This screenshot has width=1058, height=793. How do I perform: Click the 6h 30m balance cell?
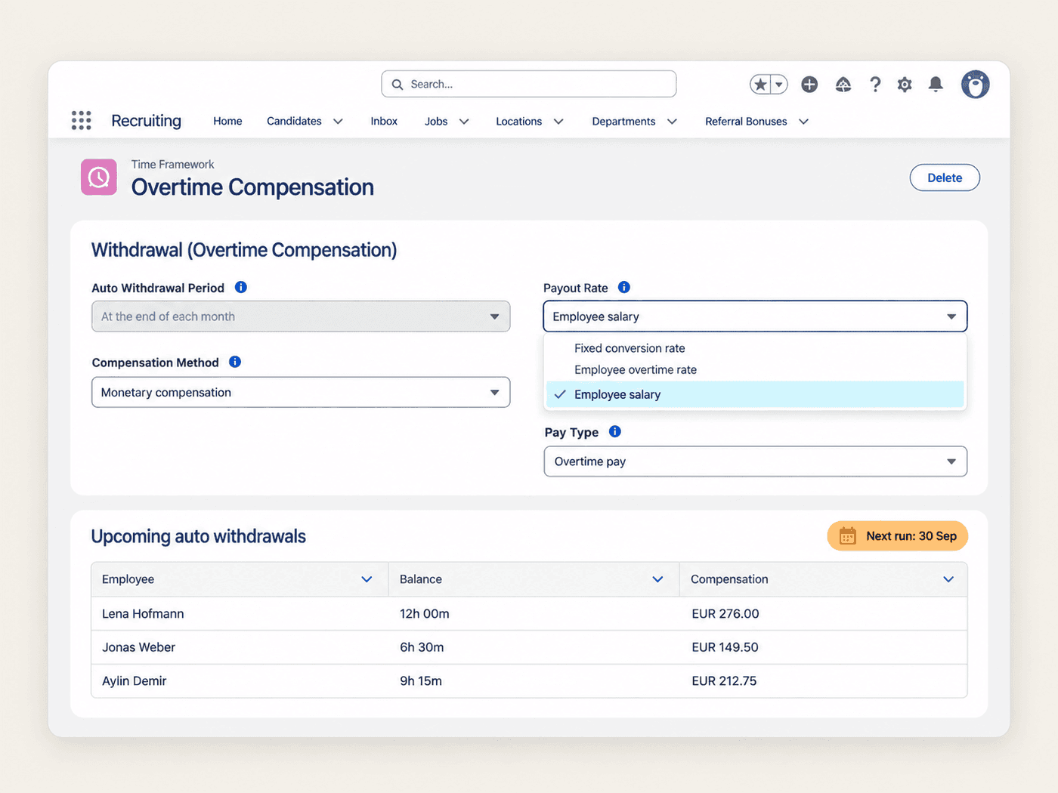(534, 647)
